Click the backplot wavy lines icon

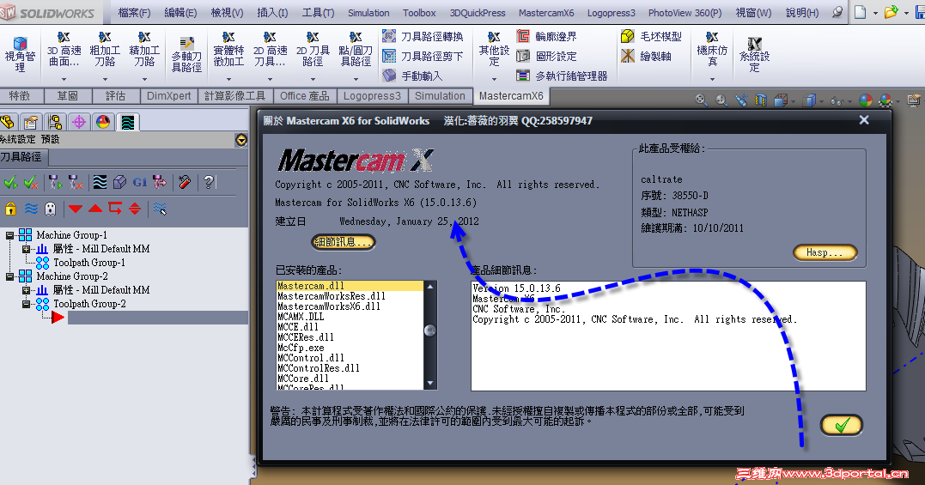(100, 182)
